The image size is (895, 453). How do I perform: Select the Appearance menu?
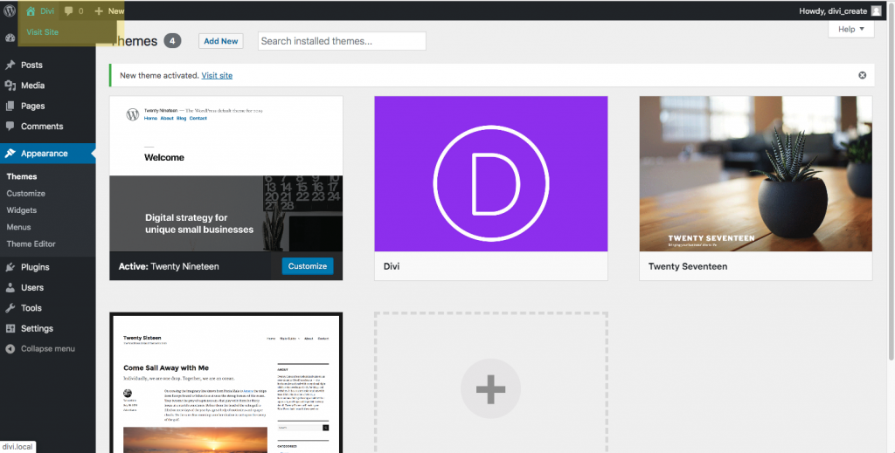[x=48, y=154]
